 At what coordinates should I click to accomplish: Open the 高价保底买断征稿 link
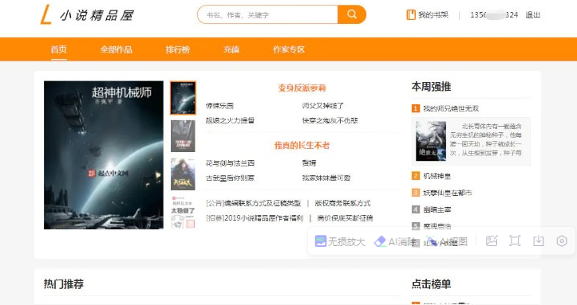coord(345,218)
